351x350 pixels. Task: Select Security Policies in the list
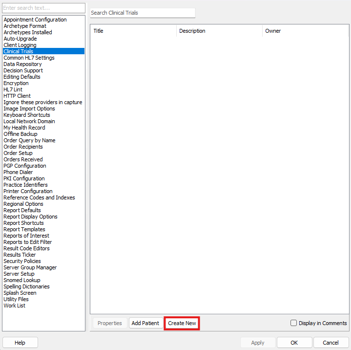coord(22,261)
